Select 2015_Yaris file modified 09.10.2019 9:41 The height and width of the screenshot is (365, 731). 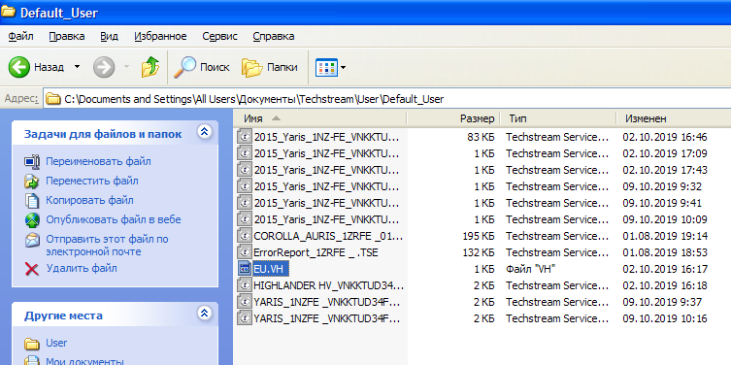[x=326, y=203]
